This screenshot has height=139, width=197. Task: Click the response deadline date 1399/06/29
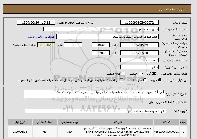tap(139, 45)
